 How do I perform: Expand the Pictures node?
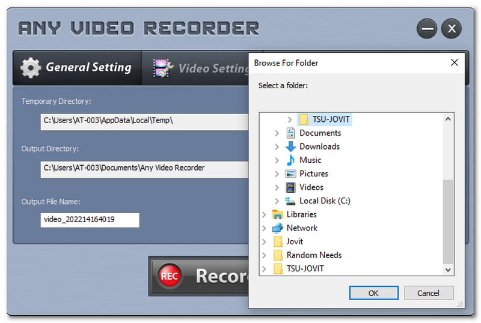(277, 174)
